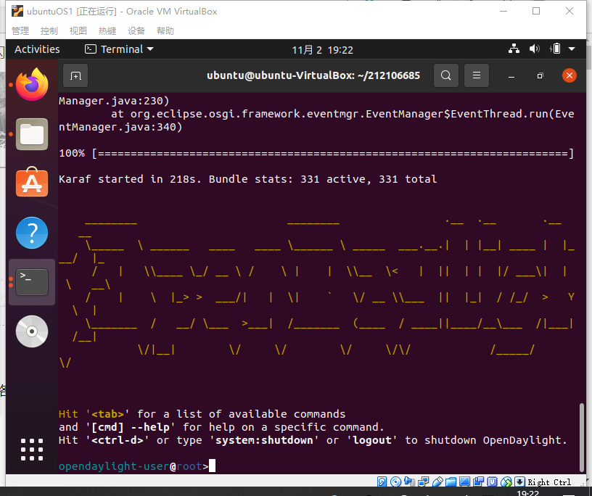Open the terminal hamburger menu
The width and height of the screenshot is (592, 496).
[x=477, y=75]
